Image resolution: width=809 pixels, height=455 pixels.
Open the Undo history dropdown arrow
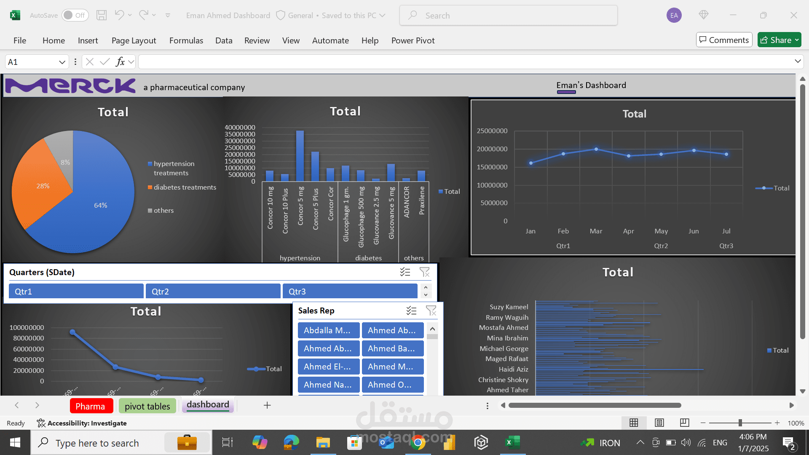pyautogui.click(x=130, y=15)
